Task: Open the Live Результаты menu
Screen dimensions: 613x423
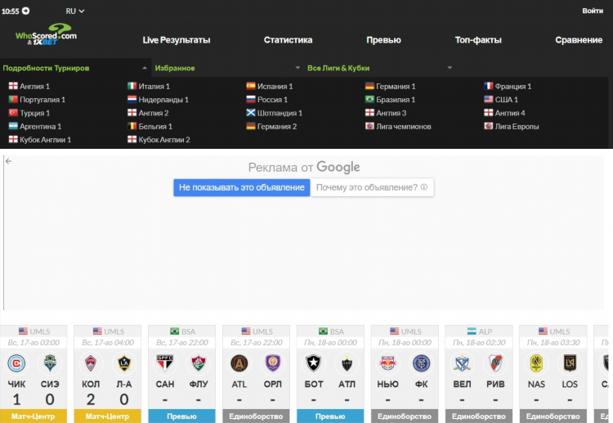Action: pyautogui.click(x=177, y=40)
